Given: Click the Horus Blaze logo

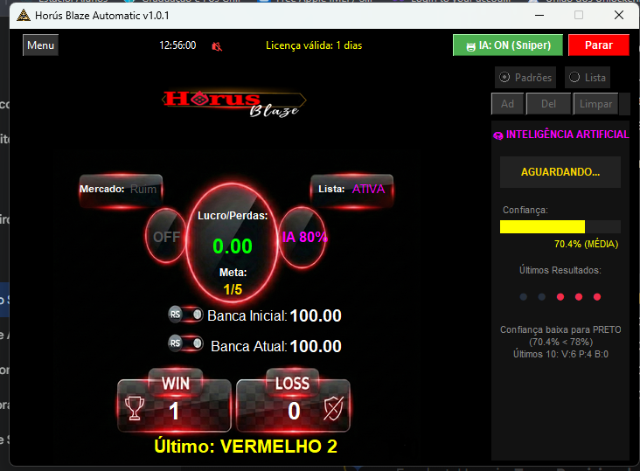Looking at the screenshot, I should [234, 103].
